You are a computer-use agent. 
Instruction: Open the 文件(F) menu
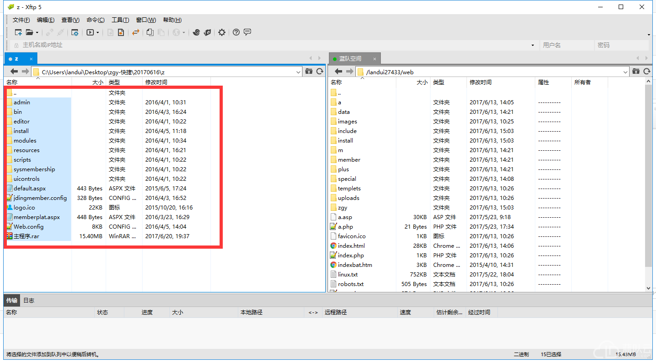21,20
